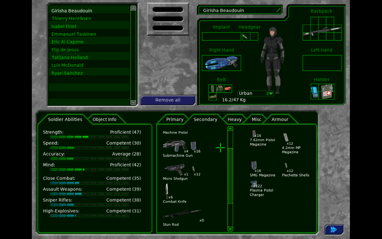The height and width of the screenshot is (239, 382).
Task: Select the Stun Rod in item list
Action: tap(182, 214)
